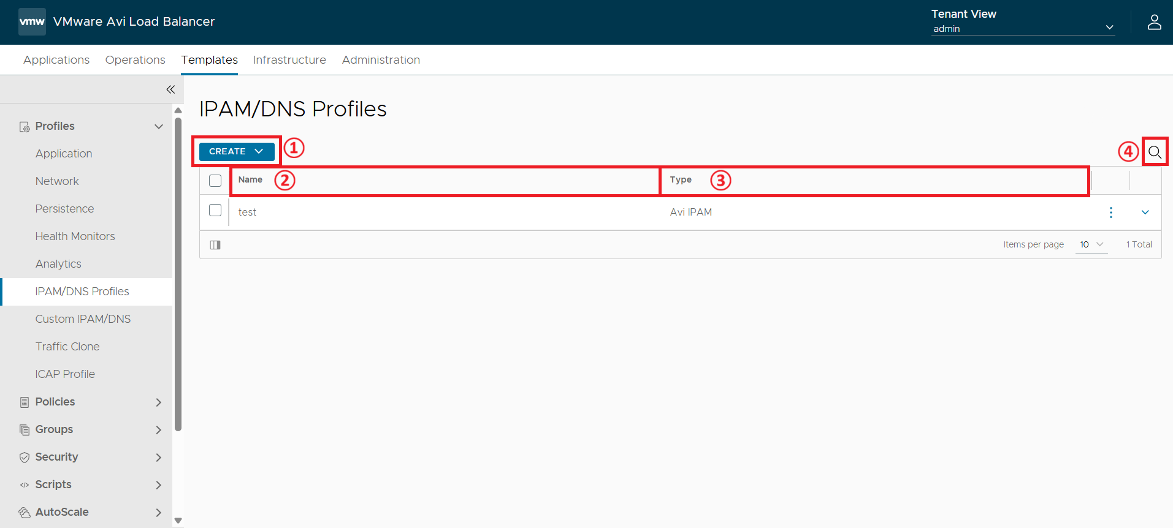
Task: Switch to the Applications tab
Action: point(56,60)
